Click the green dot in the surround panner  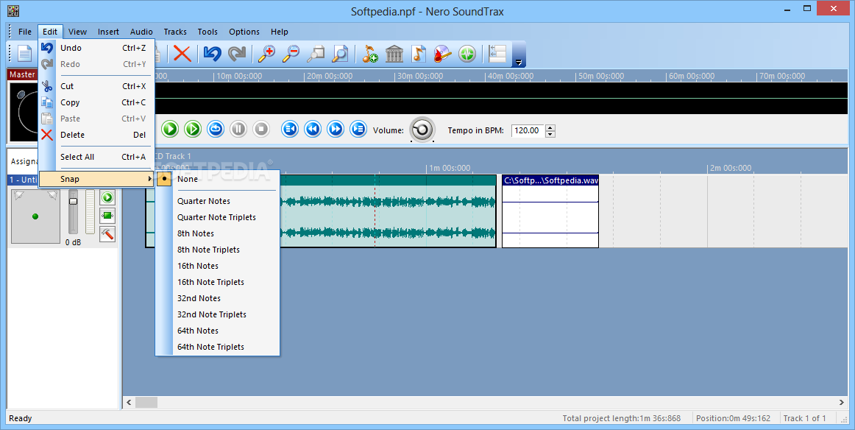(35, 216)
